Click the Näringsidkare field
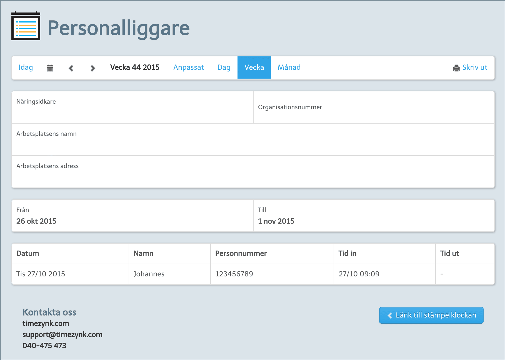Screen dimensions: 505x360 coord(132,107)
